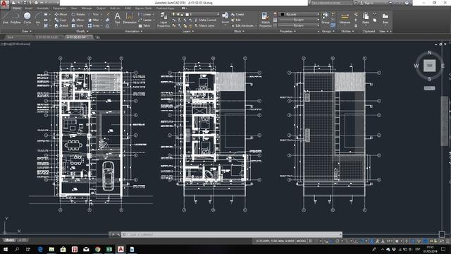Click the Copy tool
Image resolution: width=451 pixels, height=254 pixels.
tap(61, 20)
